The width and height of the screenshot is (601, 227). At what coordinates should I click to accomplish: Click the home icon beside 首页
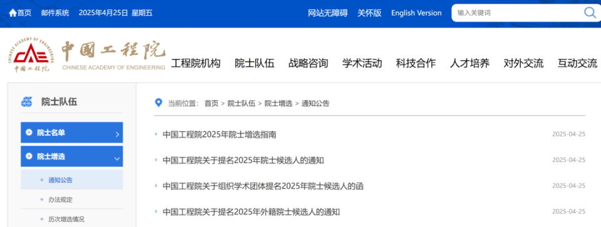point(13,13)
